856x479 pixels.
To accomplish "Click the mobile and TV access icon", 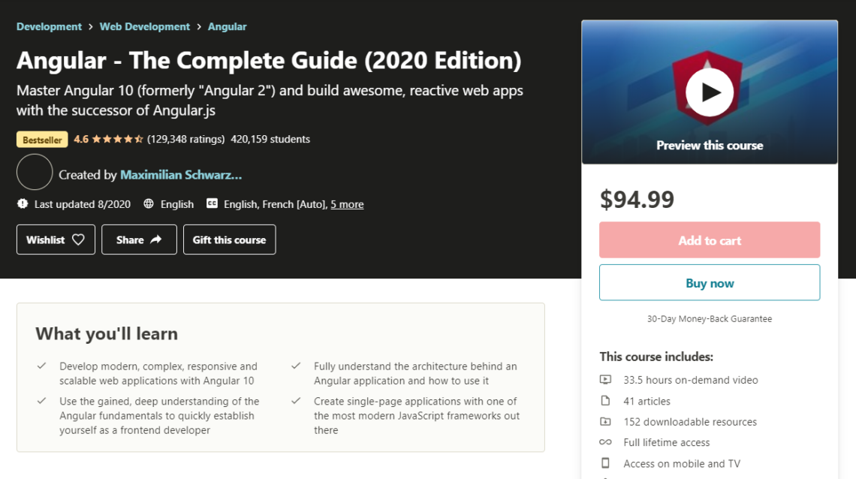I will 606,463.
